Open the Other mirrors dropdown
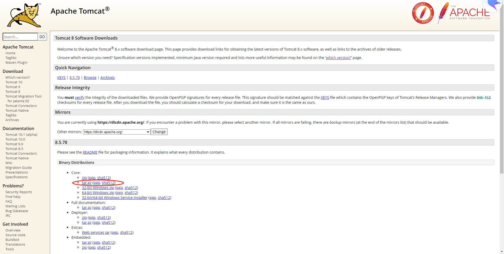 (117, 132)
